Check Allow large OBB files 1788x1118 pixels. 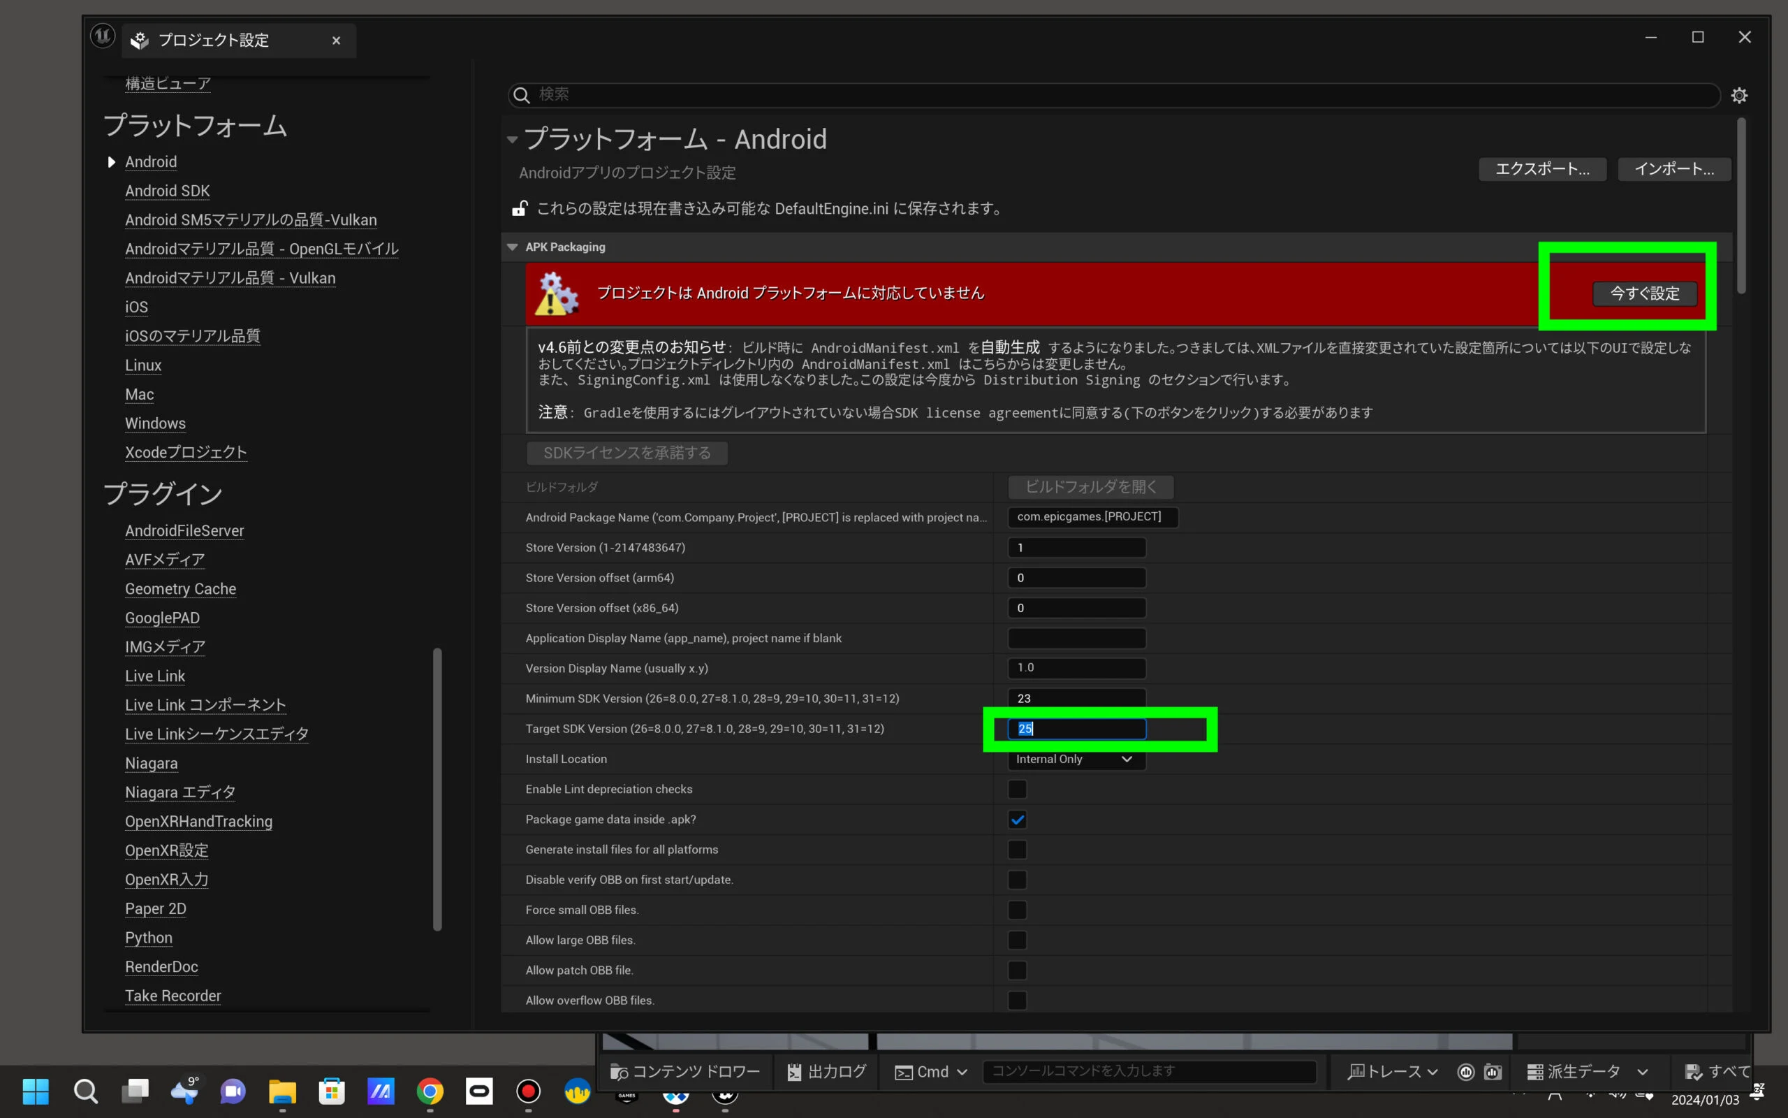[x=1018, y=940]
